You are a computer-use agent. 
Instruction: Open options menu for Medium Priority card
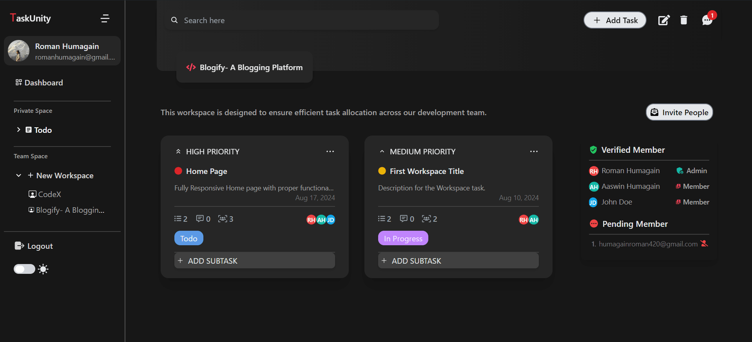point(534,151)
